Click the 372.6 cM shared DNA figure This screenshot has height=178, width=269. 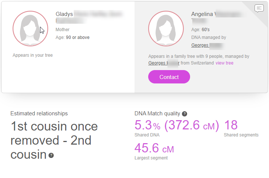pos(192,125)
